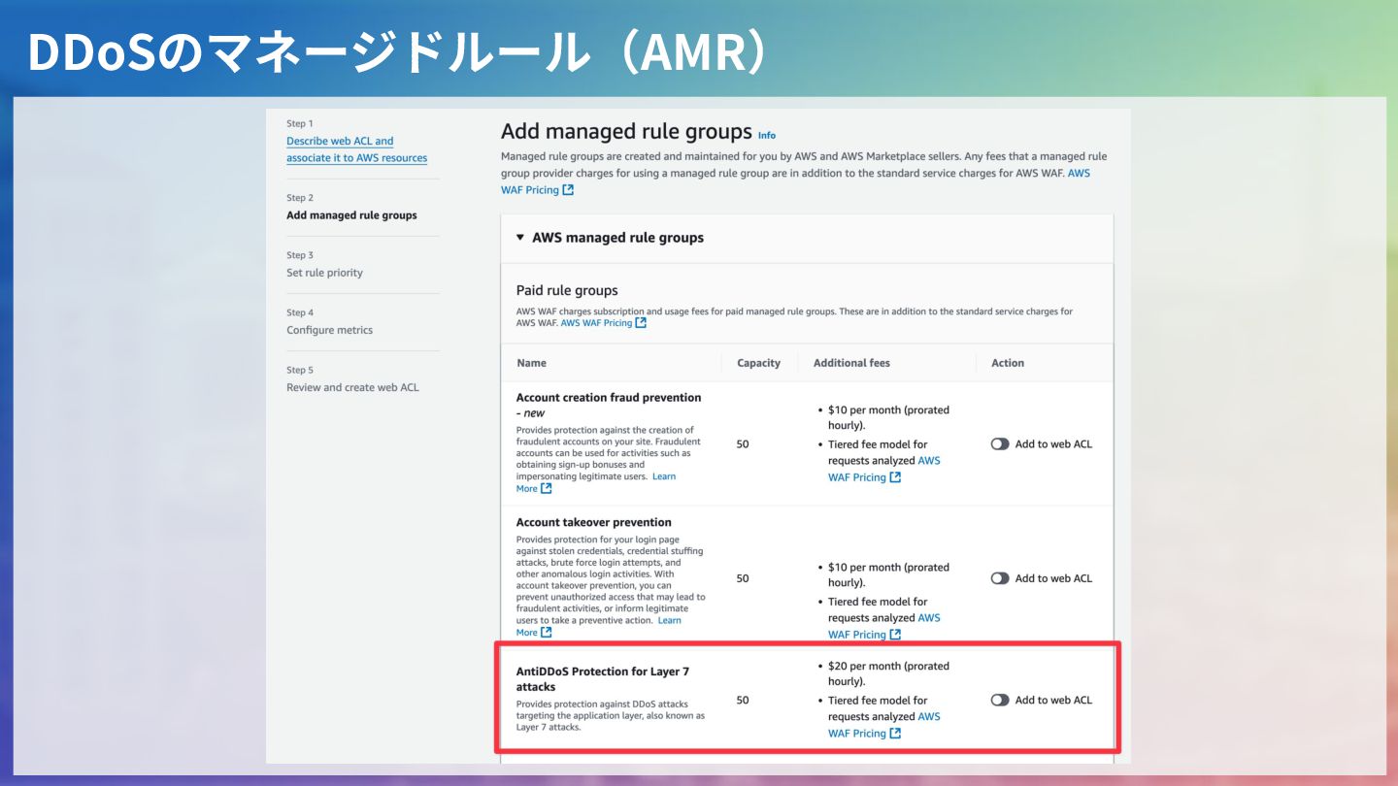Toggle Add to web ACL for Account takeover prevention

point(1000,577)
